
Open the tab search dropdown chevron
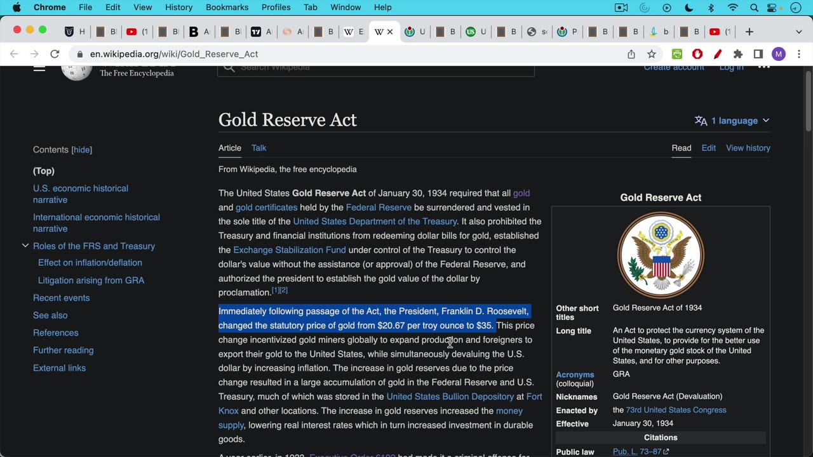(x=799, y=32)
